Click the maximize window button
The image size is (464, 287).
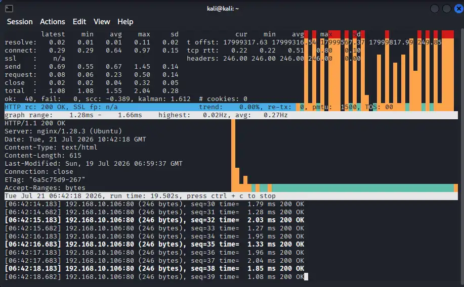pos(446,9)
